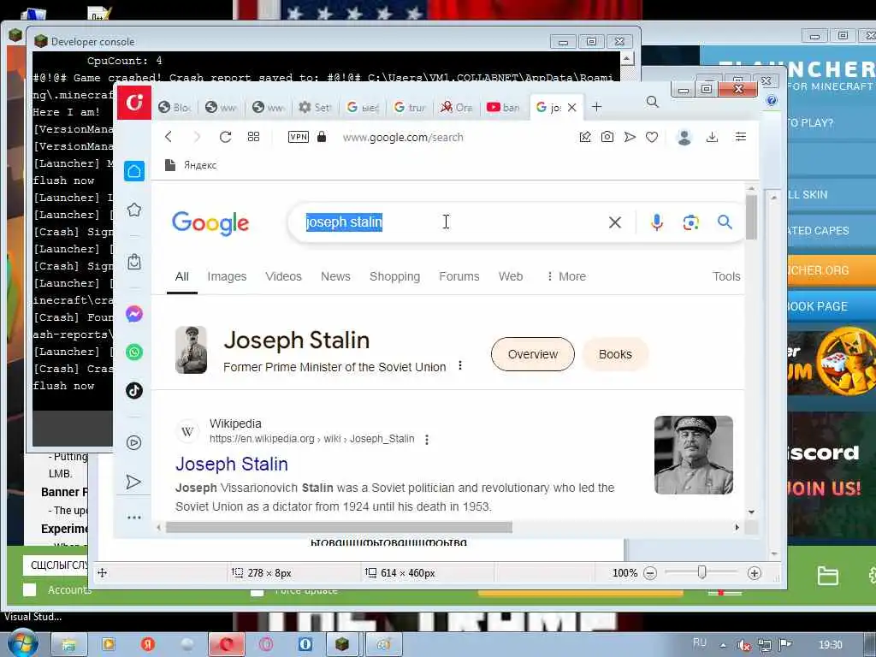Select the Images search tab
The image size is (876, 657).
227,276
